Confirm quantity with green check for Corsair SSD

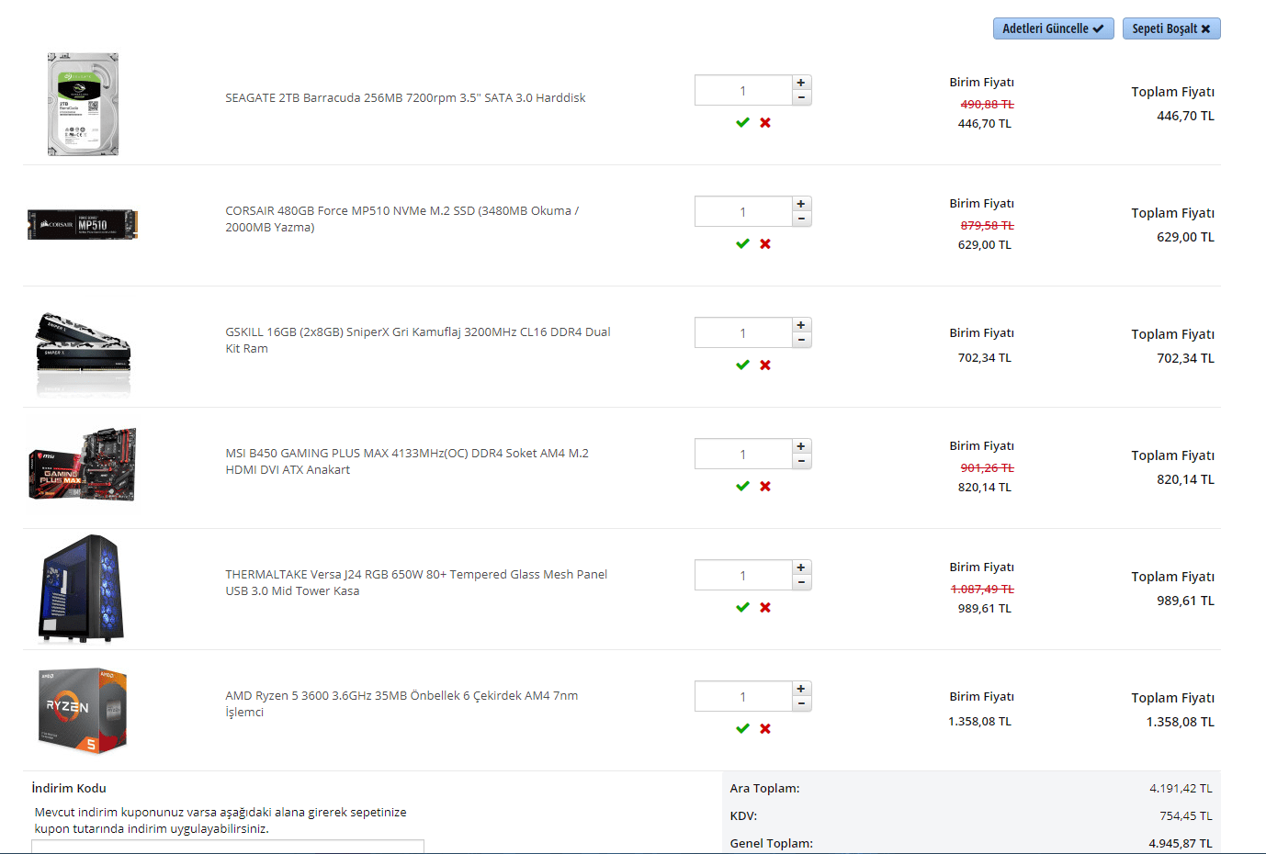point(742,243)
